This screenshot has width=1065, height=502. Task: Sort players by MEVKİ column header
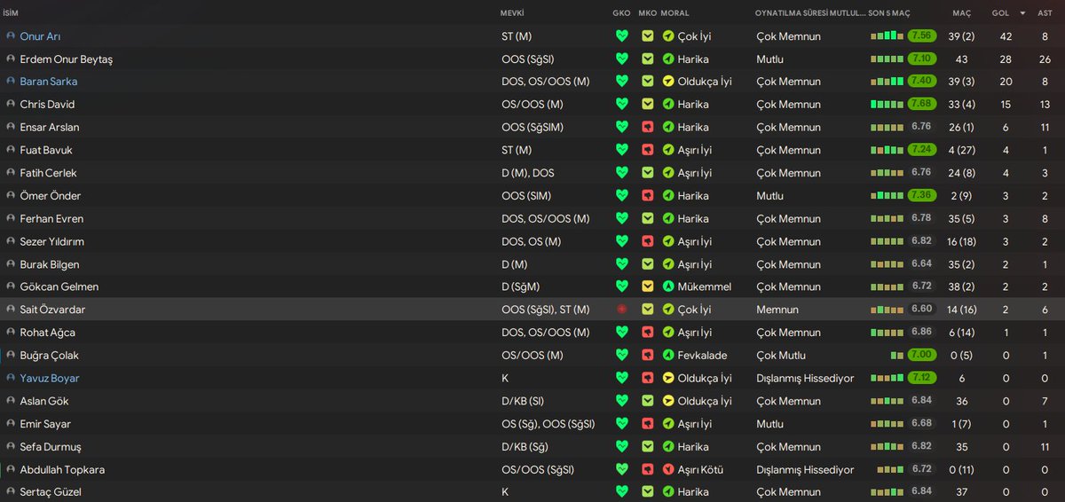click(512, 13)
